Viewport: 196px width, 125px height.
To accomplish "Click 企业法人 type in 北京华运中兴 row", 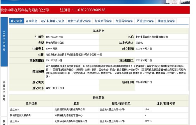I will pyautogui.click(x=15, y=121).
